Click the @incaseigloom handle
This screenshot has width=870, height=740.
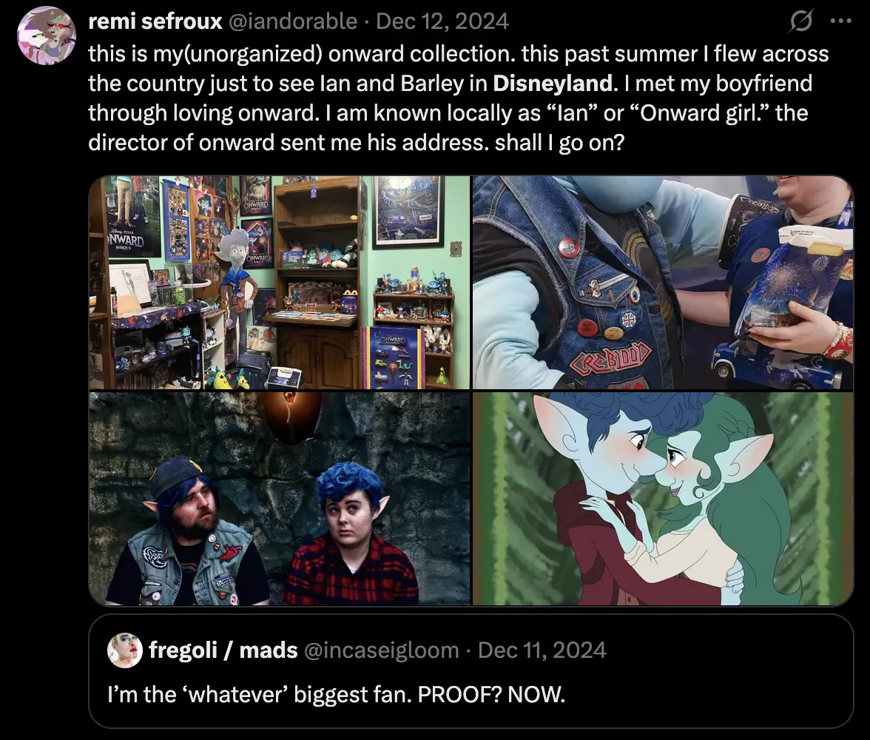[381, 650]
